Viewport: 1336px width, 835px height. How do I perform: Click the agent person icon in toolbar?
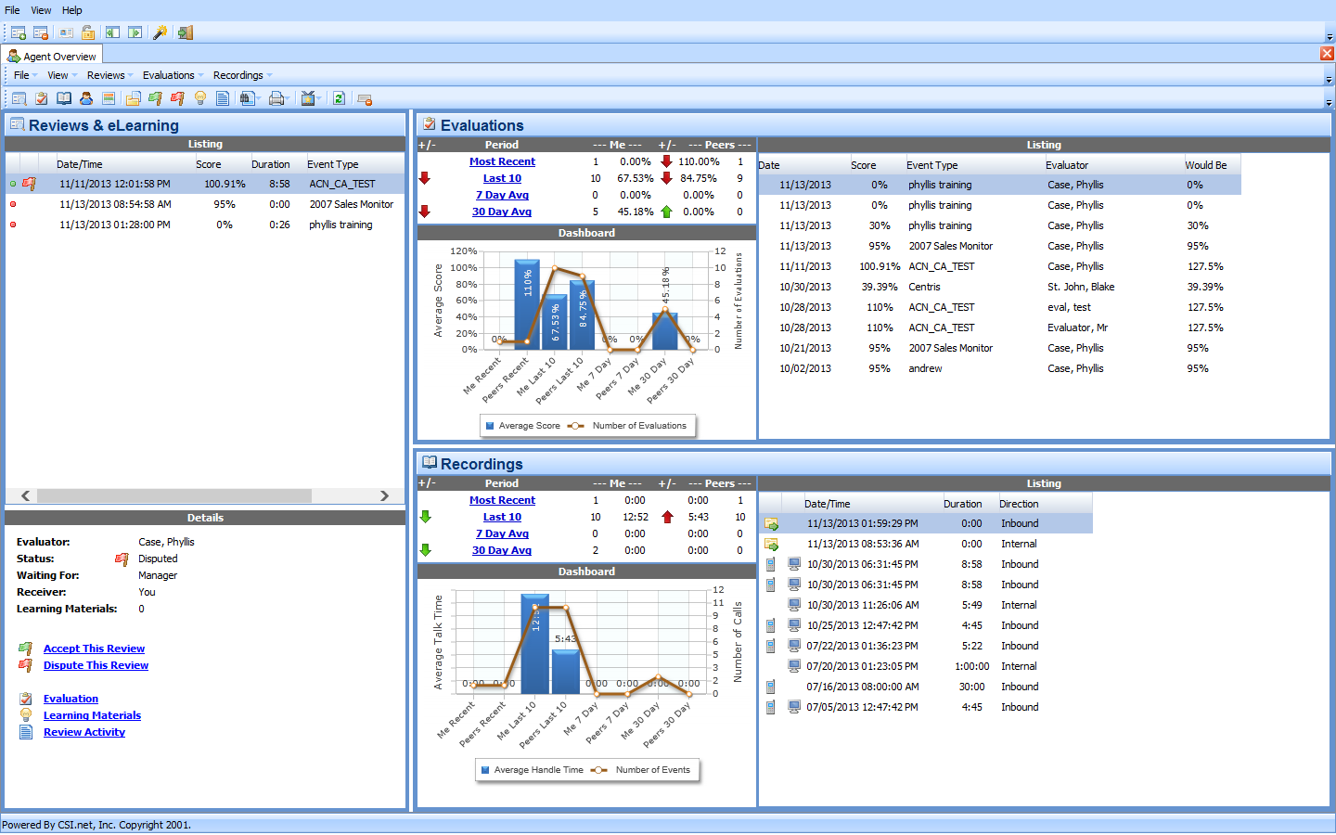(x=86, y=98)
